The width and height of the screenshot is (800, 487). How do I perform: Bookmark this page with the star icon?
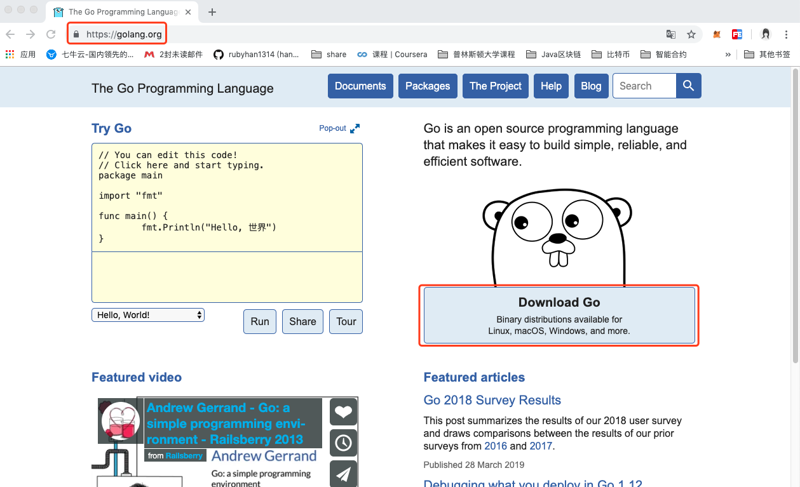(x=691, y=34)
